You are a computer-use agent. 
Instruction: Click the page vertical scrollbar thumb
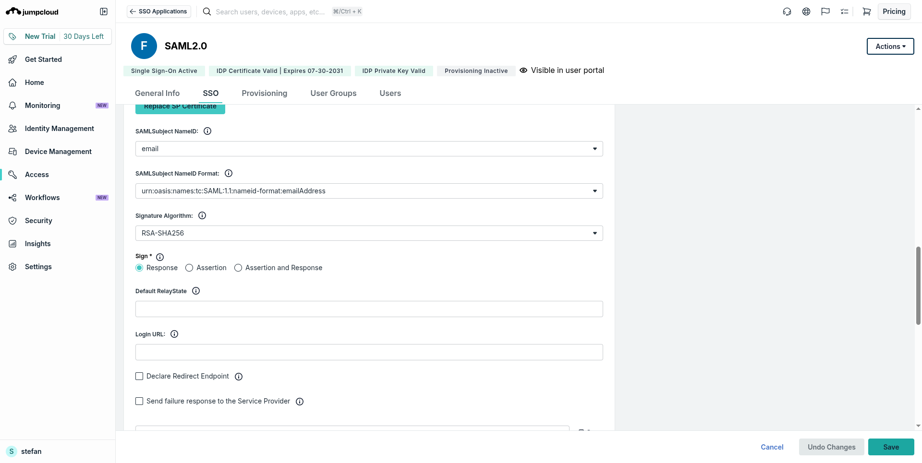(x=918, y=286)
